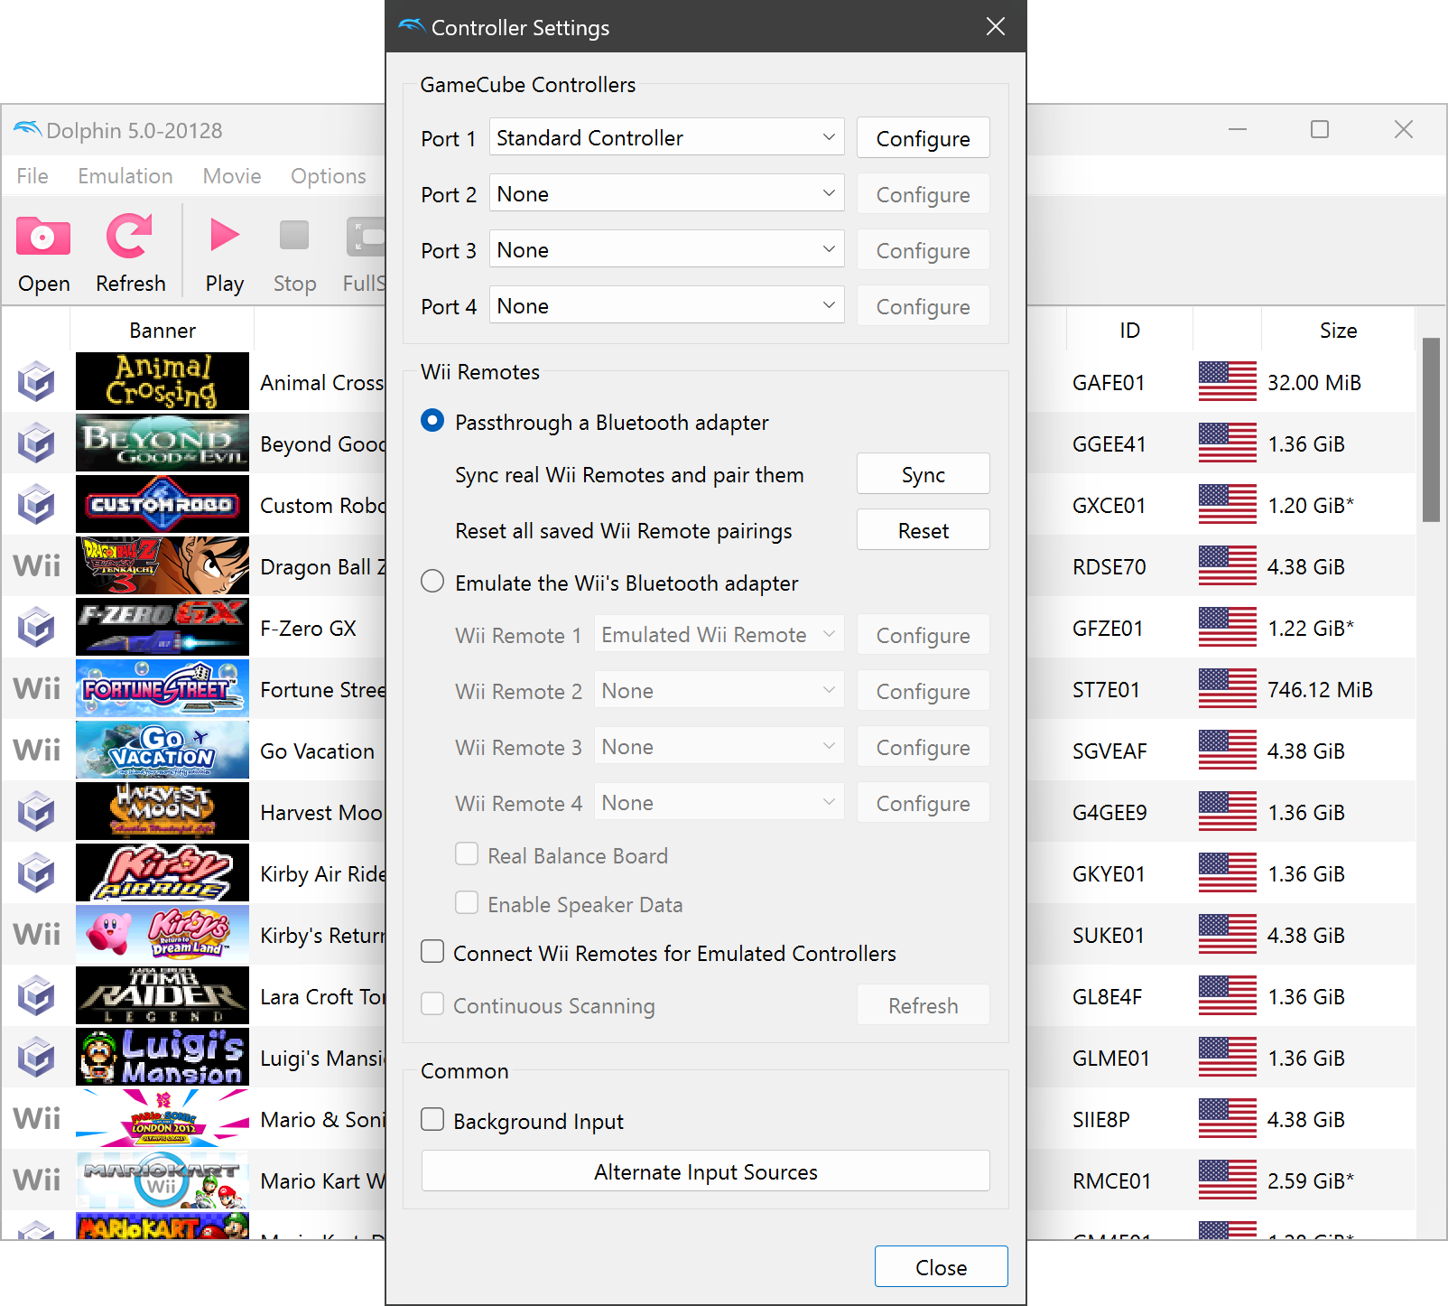Screen dimensions: 1448x1306
Task: Click GameCube platform icon for F-Zero GX
Action: coord(37,628)
